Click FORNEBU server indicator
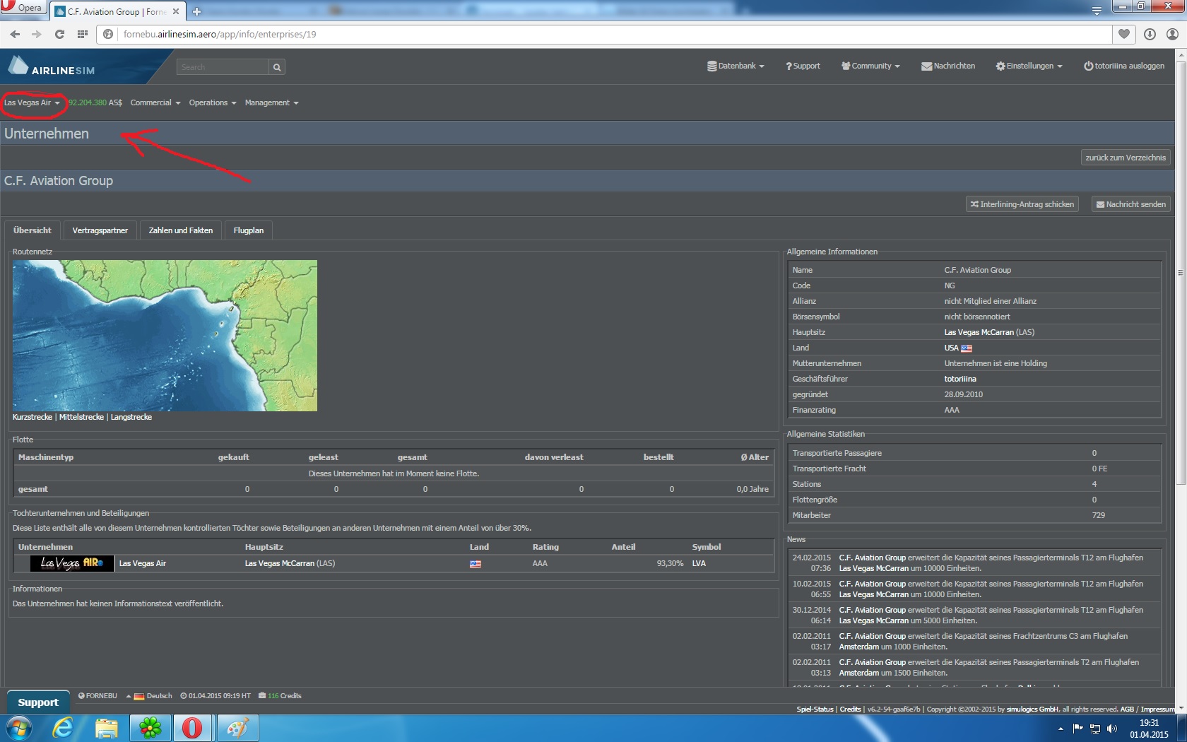Screen dimensions: 1187x742 coord(98,696)
